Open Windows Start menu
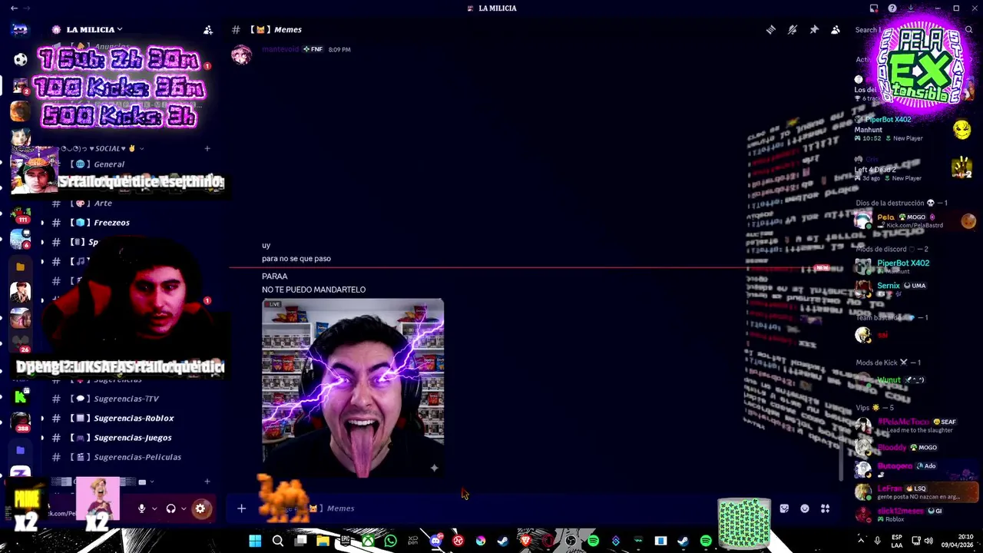The width and height of the screenshot is (983, 553). (x=255, y=541)
